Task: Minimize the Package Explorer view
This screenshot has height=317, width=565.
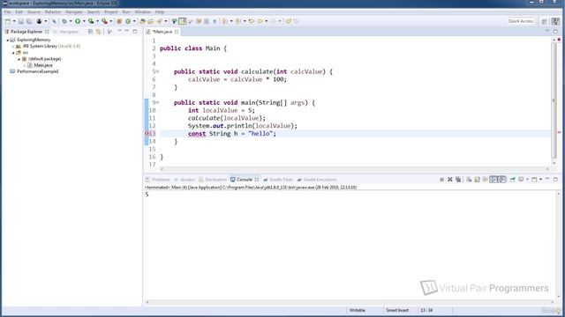Action: coord(127,32)
